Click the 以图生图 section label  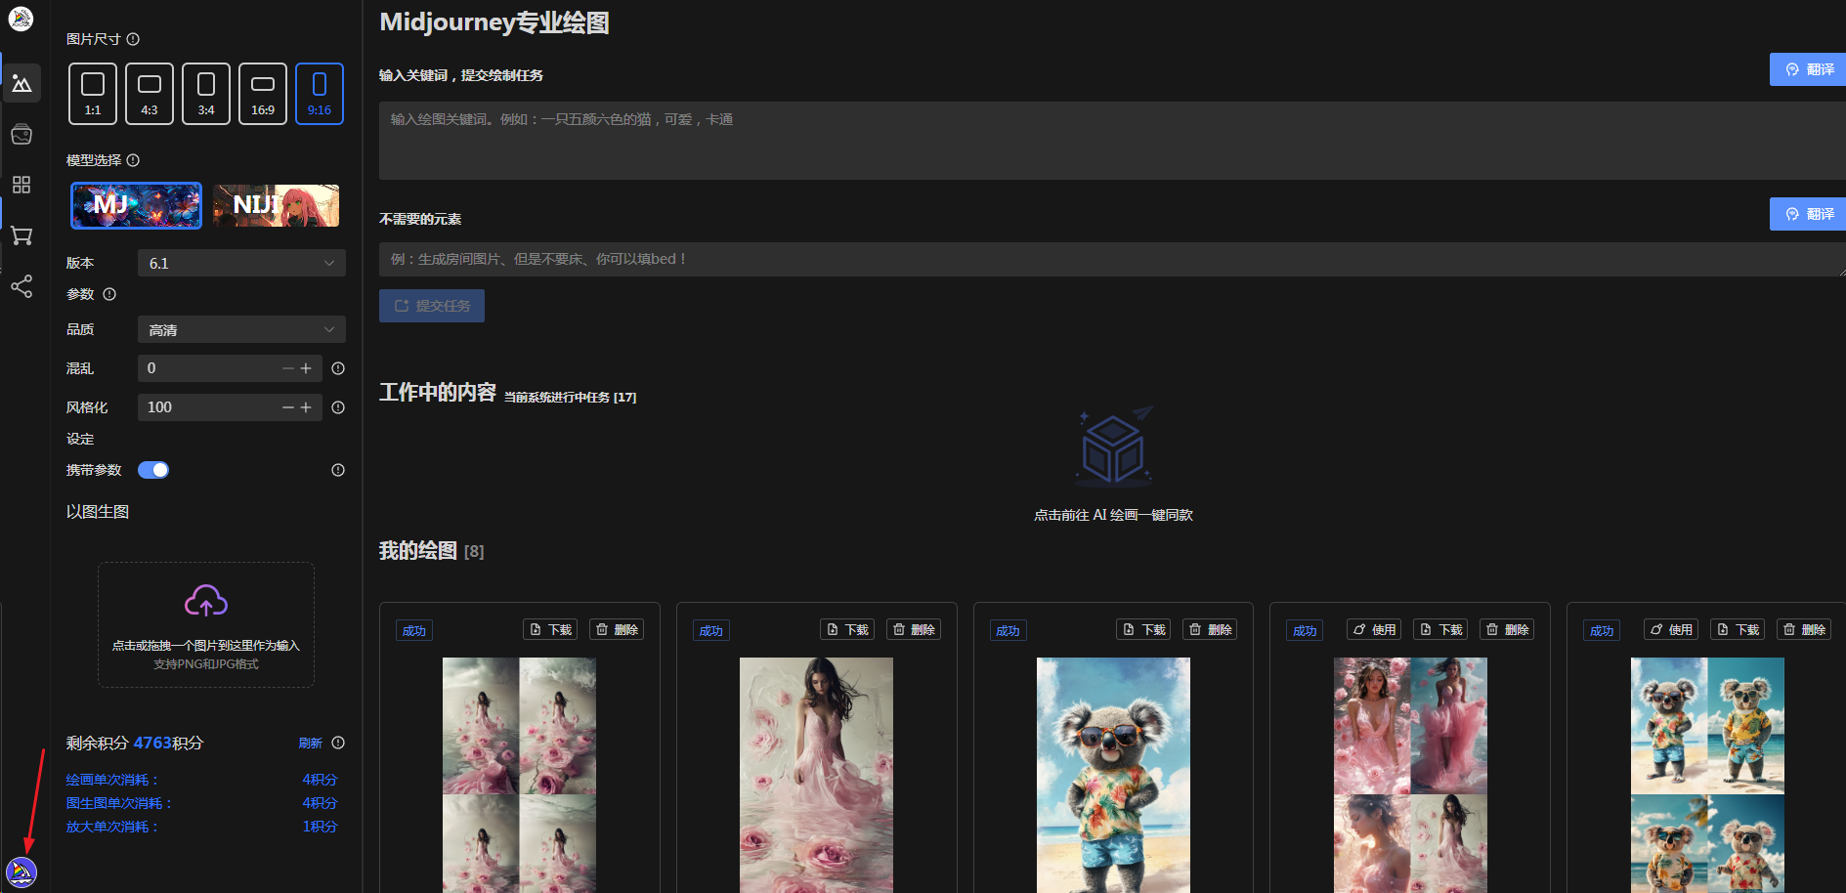[x=98, y=512]
